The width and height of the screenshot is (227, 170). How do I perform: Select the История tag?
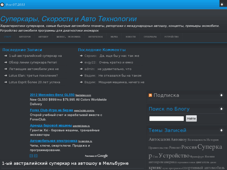(213, 140)
